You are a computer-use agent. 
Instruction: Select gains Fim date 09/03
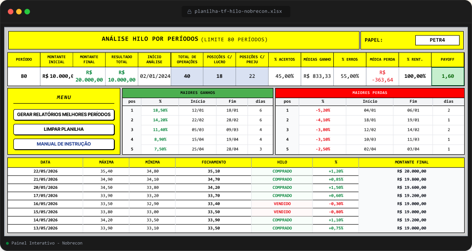click(232, 130)
